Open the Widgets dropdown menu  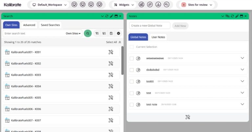coord(124,5)
